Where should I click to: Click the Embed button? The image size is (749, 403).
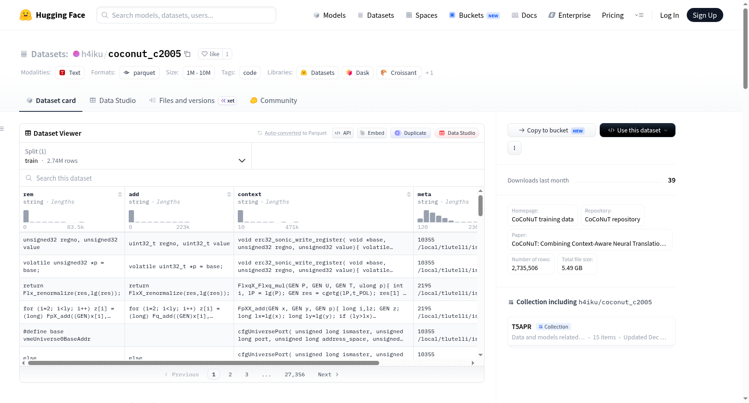pyautogui.click(x=372, y=133)
